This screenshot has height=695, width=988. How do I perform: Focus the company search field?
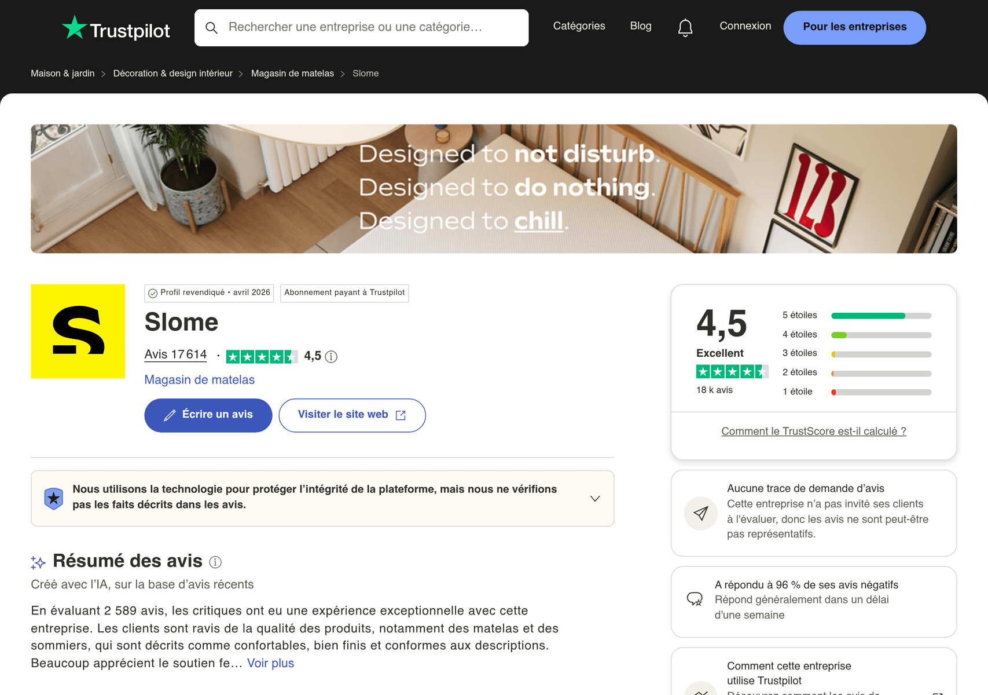tap(362, 28)
